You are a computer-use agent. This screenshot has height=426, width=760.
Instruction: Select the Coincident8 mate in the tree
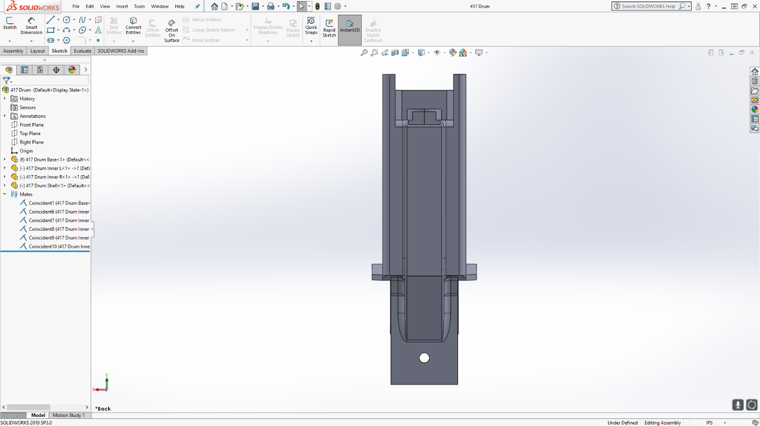coord(58,229)
